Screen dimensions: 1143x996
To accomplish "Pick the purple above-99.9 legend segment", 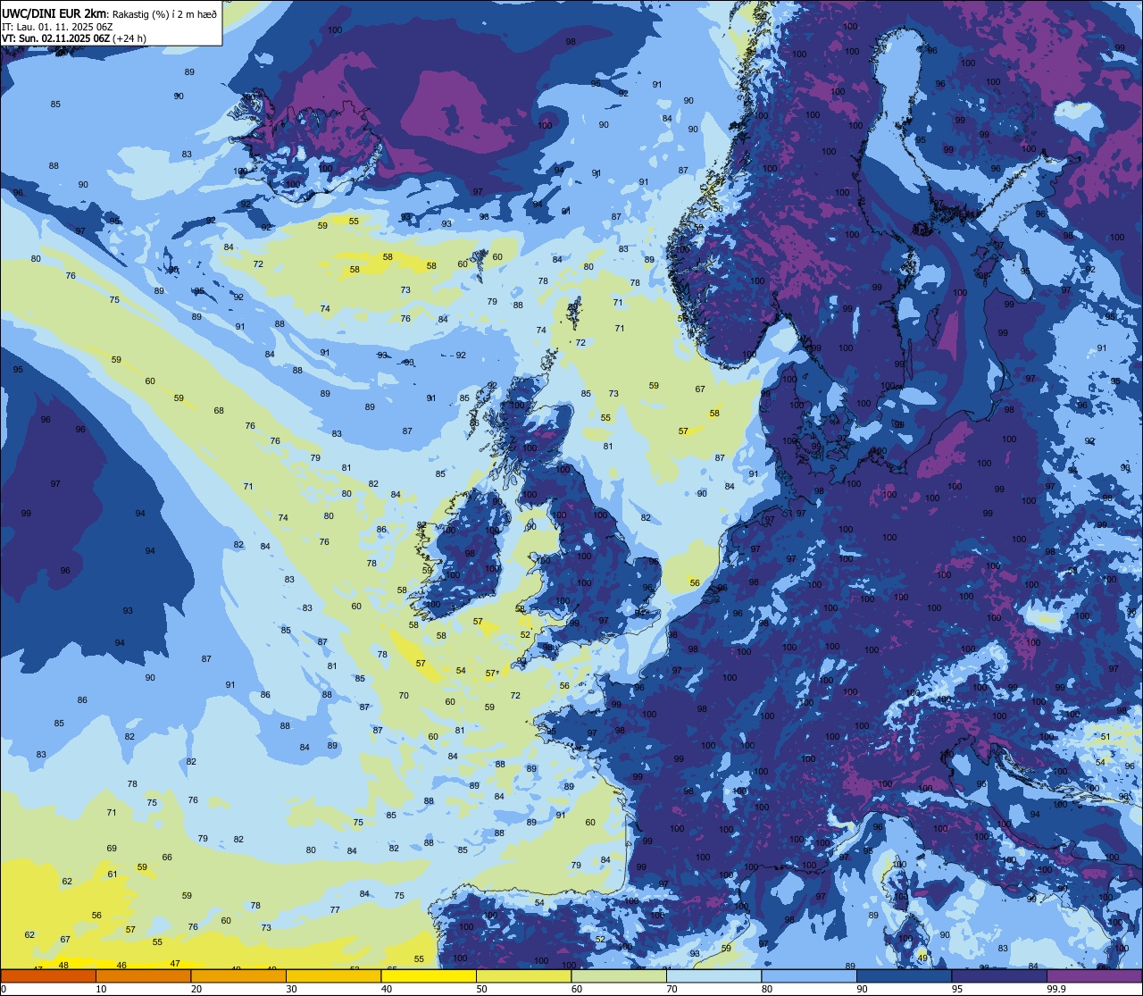I will point(1094,975).
